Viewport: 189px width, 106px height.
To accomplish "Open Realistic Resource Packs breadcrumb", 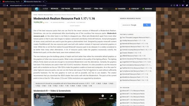I will (46, 15).
